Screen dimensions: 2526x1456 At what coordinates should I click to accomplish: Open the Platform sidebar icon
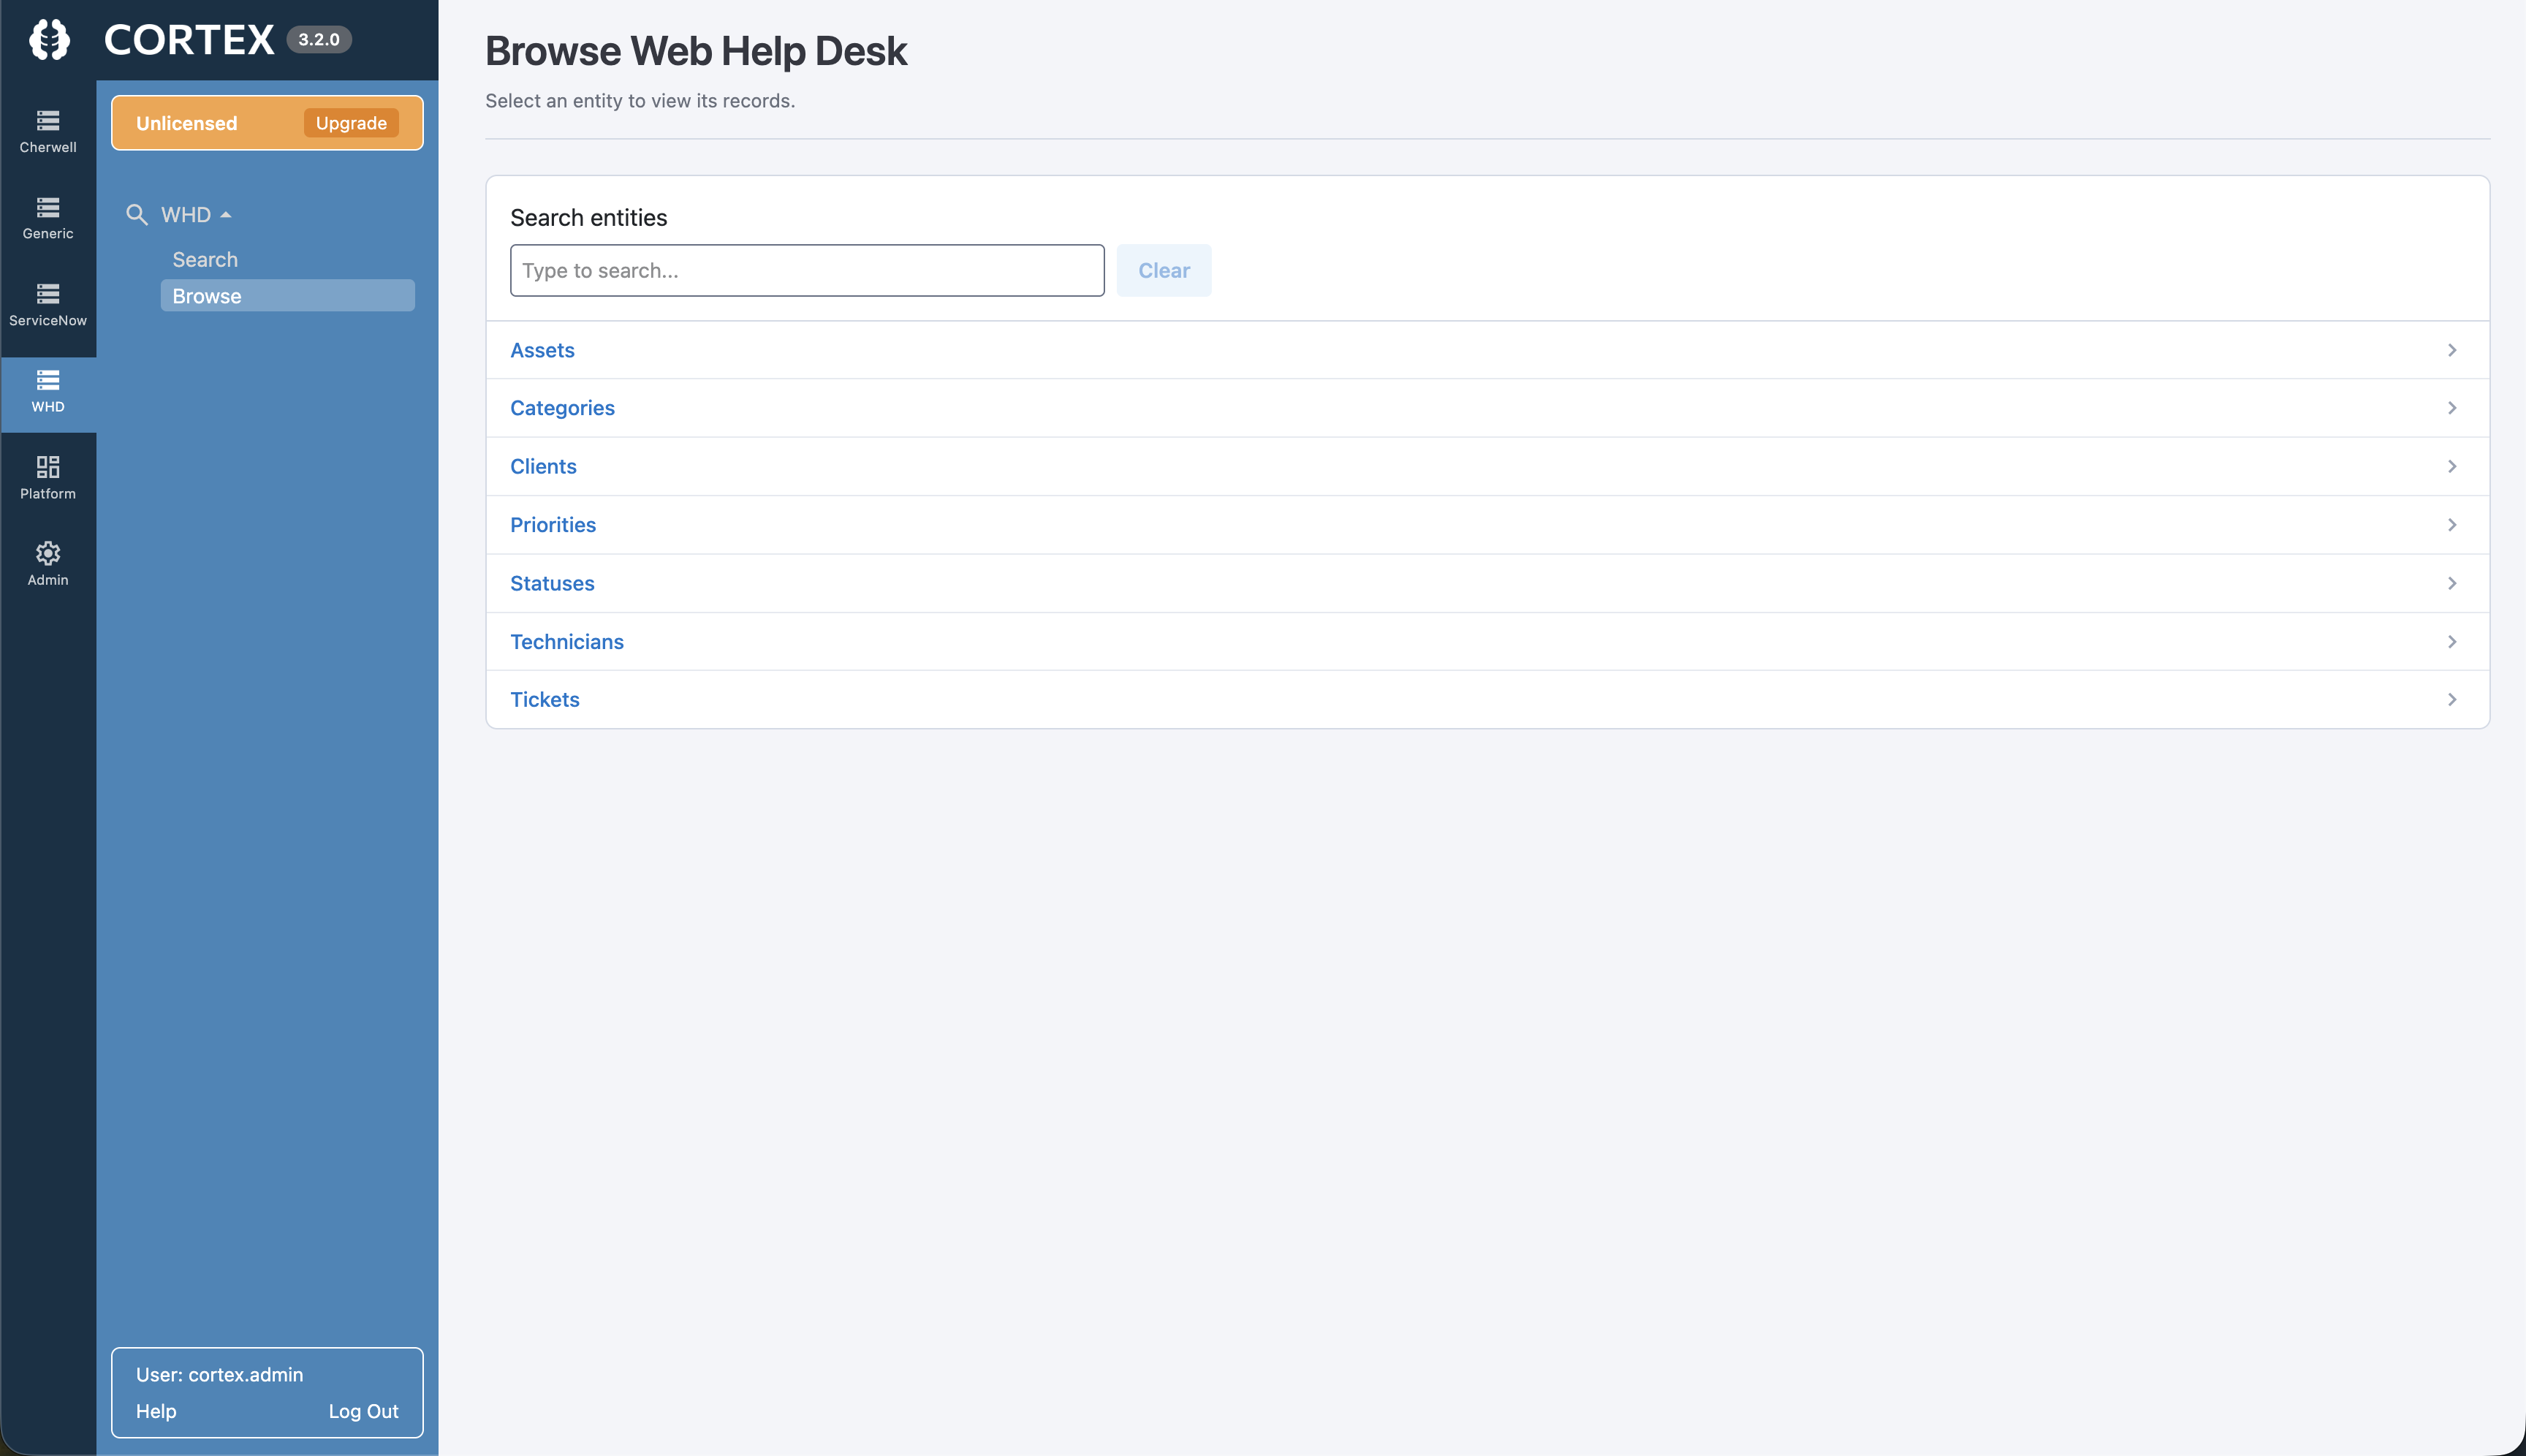(48, 478)
